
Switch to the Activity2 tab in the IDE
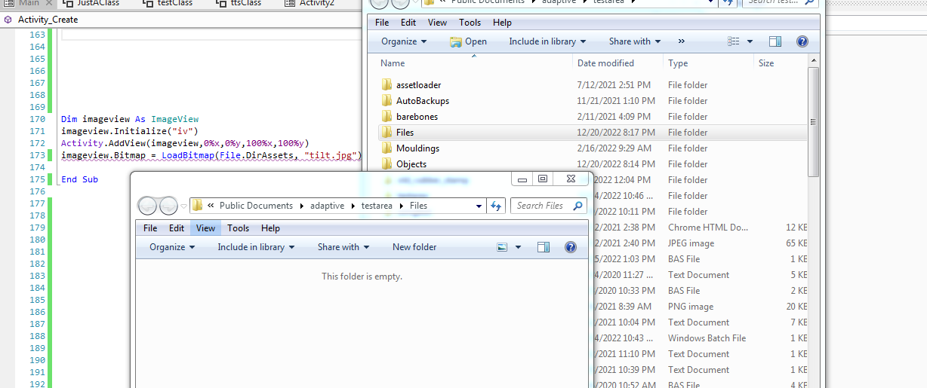(x=310, y=3)
